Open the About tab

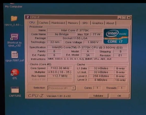(x=110, y=23)
